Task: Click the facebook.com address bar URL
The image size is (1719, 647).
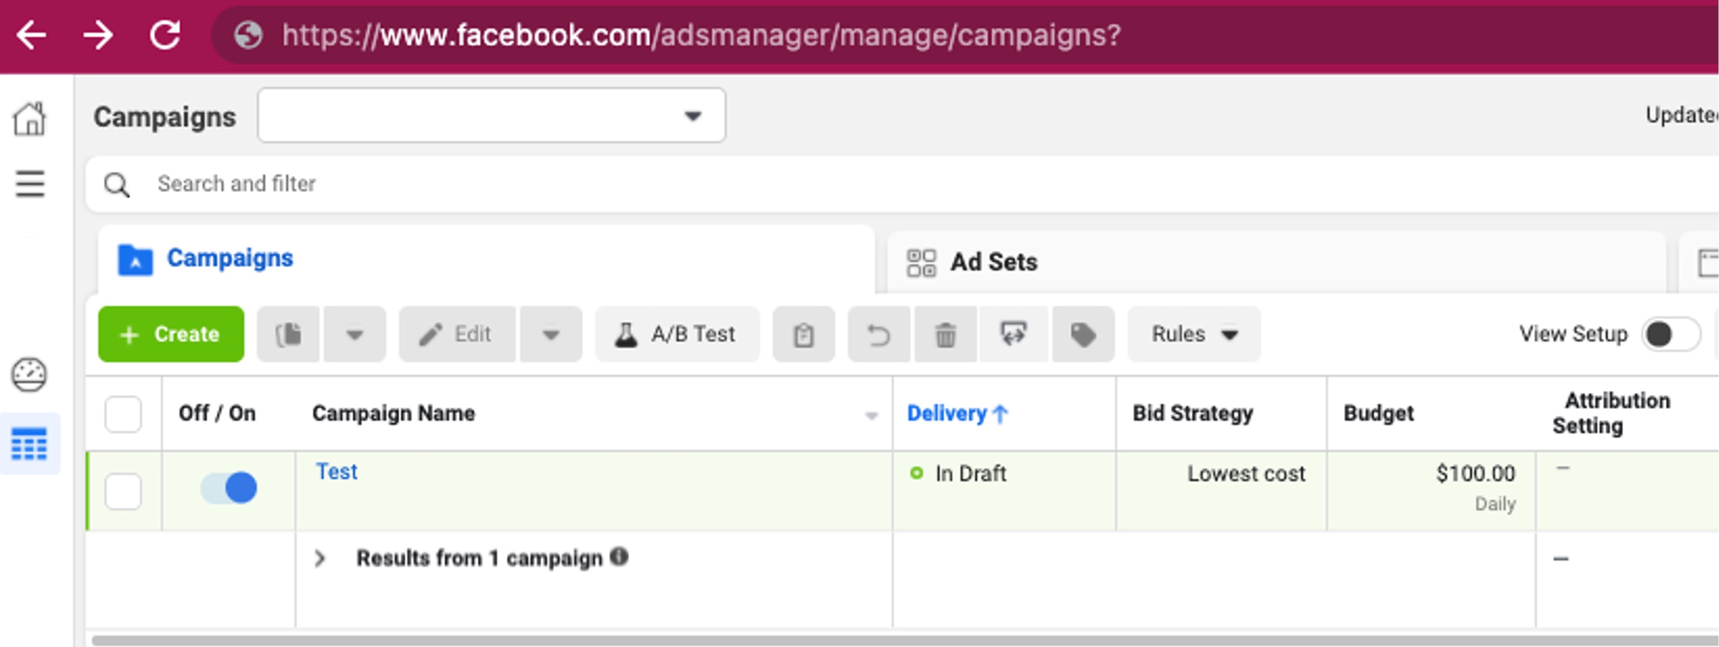Action: pos(701,35)
